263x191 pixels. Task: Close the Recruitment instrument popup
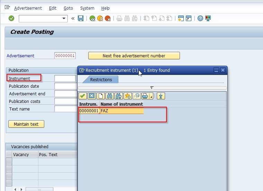[223, 70]
